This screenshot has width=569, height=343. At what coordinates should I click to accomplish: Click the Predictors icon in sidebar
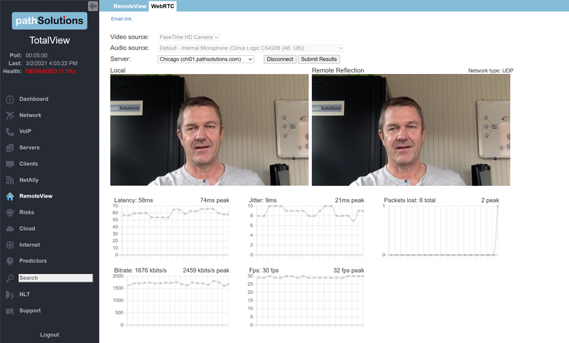tap(10, 261)
